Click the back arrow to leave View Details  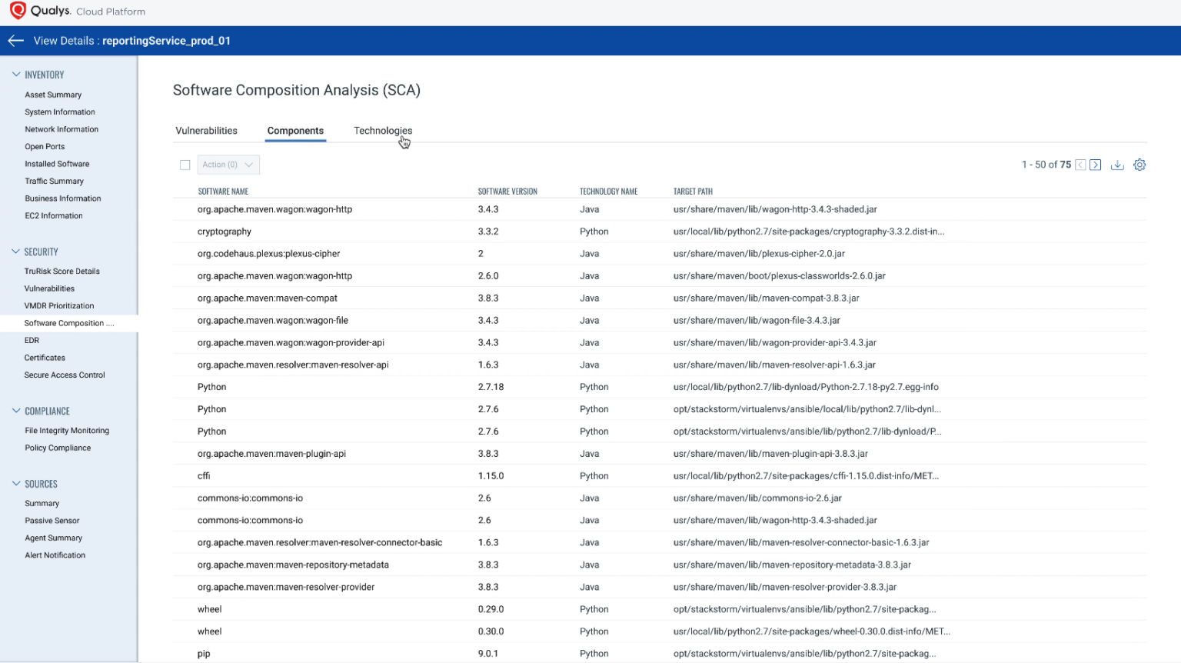(x=15, y=40)
